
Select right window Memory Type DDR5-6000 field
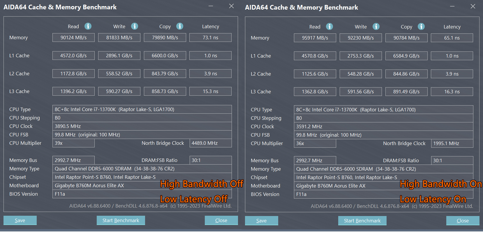[x=384, y=169]
